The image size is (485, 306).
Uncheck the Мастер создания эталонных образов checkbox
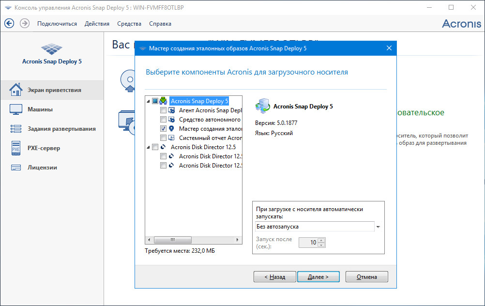[x=163, y=129]
